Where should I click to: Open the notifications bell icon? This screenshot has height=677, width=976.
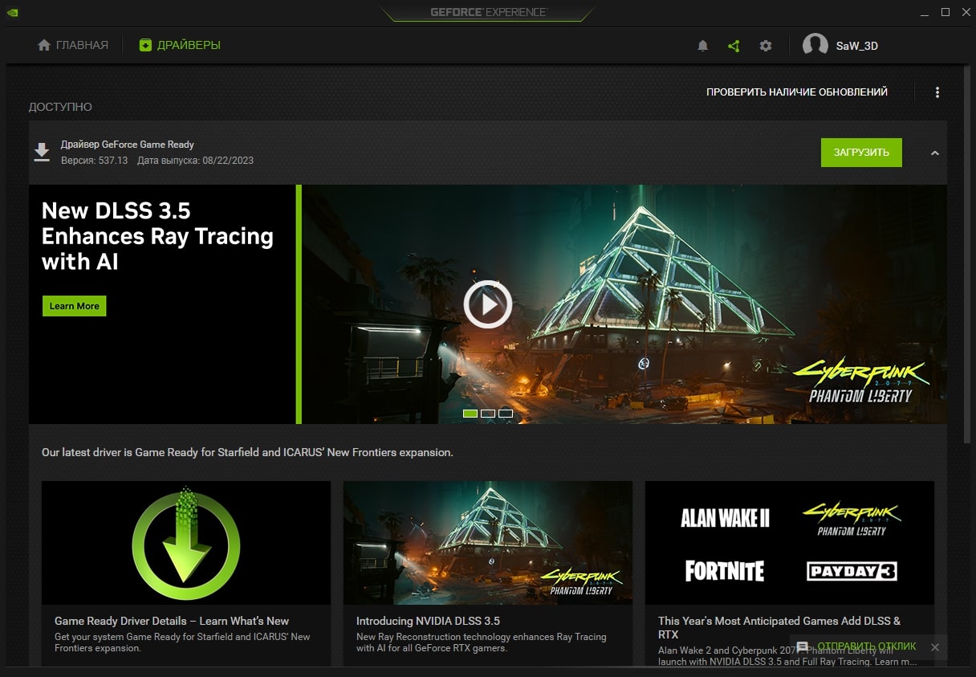pyautogui.click(x=702, y=46)
